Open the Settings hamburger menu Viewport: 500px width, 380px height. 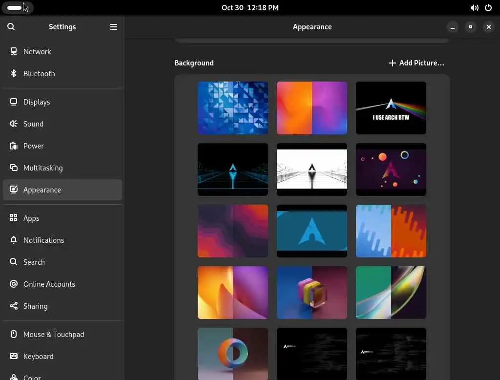[113, 27]
